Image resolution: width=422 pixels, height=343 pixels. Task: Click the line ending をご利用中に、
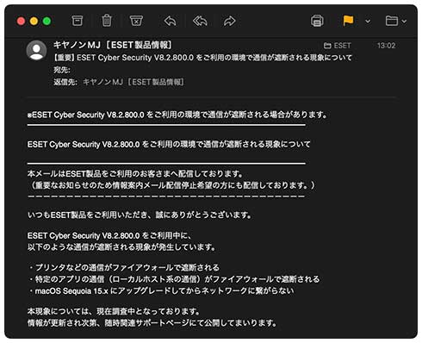click(109, 236)
